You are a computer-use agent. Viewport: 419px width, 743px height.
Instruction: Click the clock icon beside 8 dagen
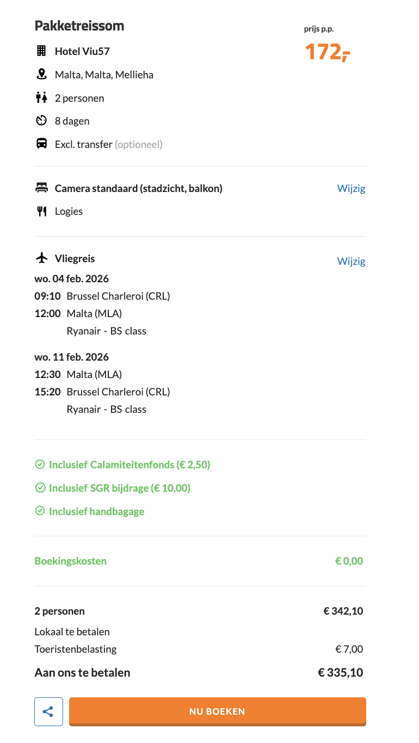(x=41, y=120)
